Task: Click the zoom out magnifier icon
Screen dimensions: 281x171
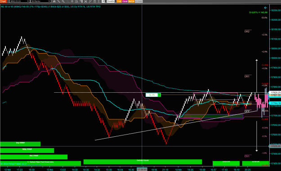Action: tap(67, 1)
